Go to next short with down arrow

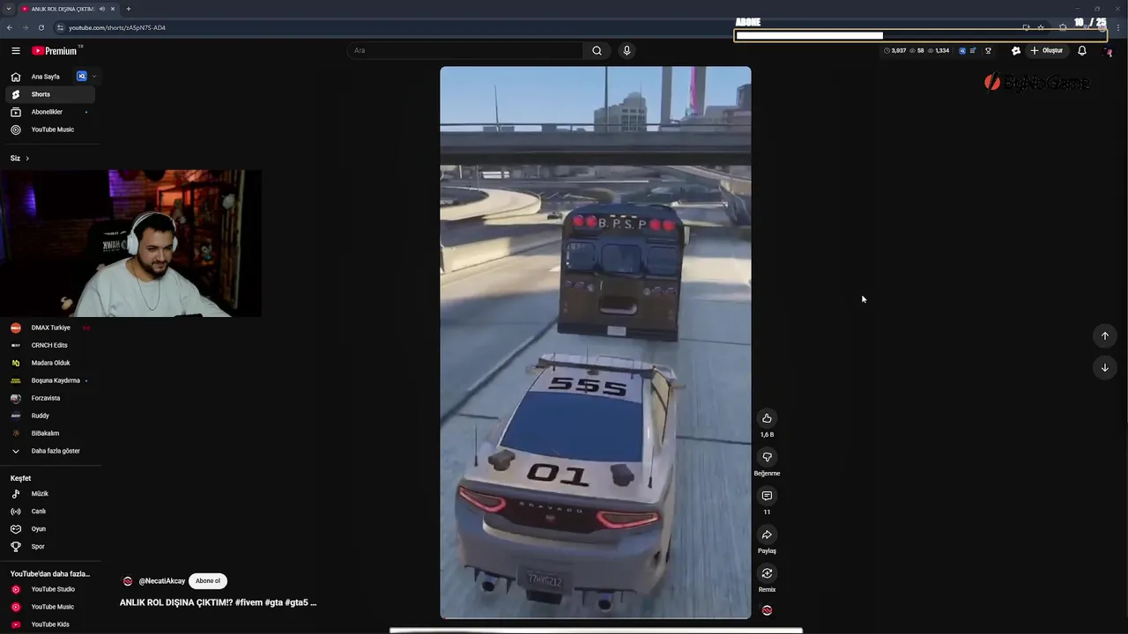(1104, 367)
